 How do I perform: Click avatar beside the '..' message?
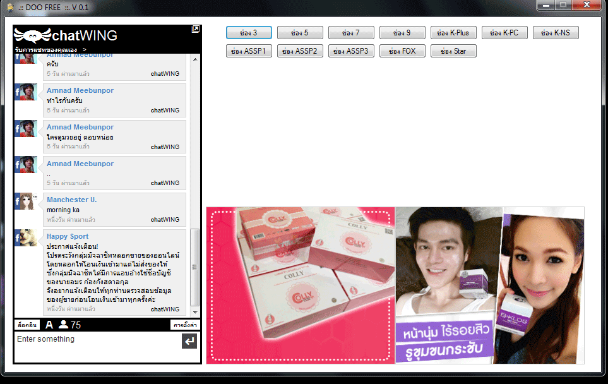(26, 164)
